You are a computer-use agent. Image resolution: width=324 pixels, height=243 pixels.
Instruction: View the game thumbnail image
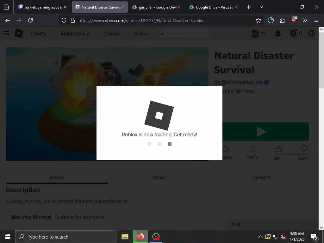coord(107,104)
